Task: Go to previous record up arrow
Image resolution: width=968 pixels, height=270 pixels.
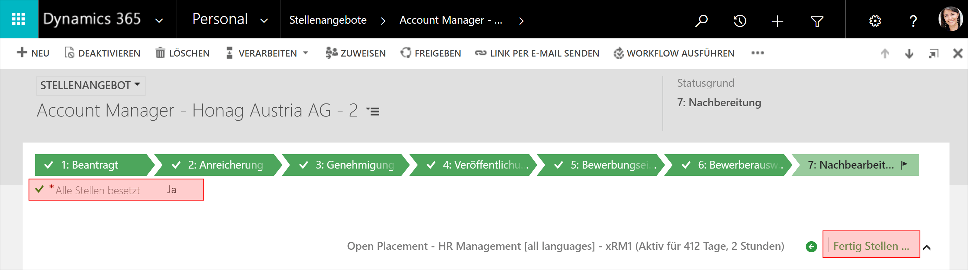Action: [885, 53]
